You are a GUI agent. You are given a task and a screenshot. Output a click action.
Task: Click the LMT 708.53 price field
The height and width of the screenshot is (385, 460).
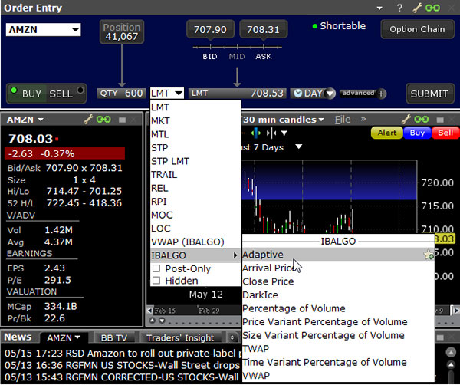click(237, 94)
